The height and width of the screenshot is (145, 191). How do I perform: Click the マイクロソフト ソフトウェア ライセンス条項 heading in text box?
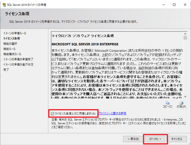(x=82, y=36)
